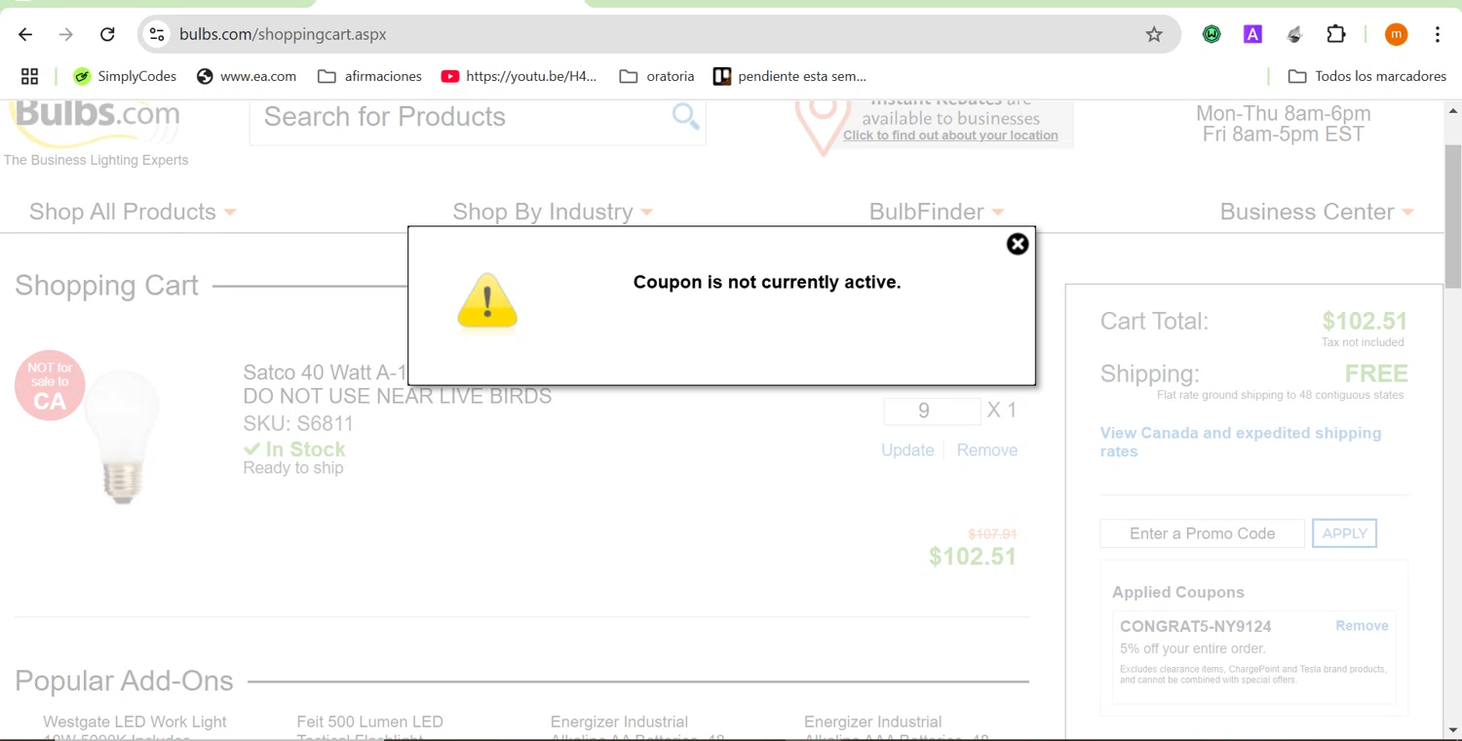This screenshot has height=741, width=1462.
Task: Open the orange profile avatar menu
Action: point(1397,34)
